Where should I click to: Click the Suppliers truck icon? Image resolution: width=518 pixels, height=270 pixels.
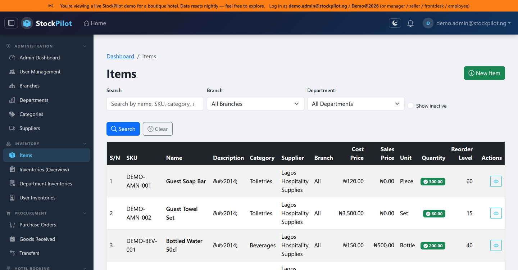coord(12,128)
